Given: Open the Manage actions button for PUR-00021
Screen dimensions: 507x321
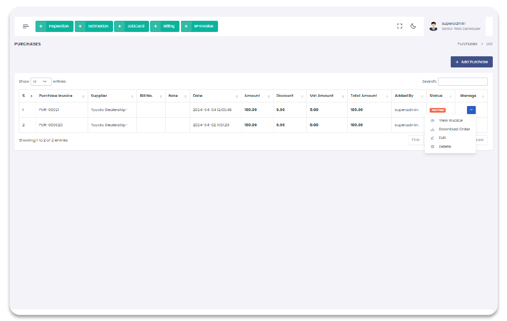Looking at the screenshot, I should click(471, 110).
